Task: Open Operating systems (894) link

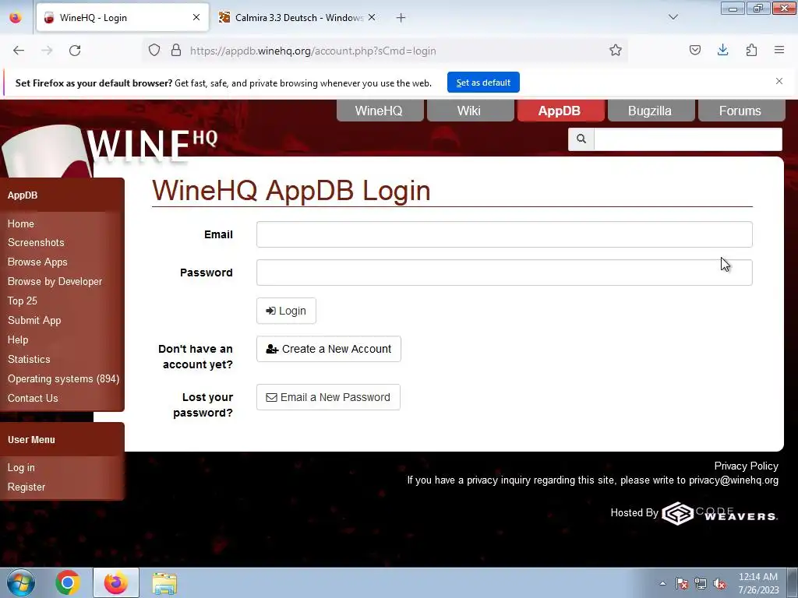Action: click(64, 379)
